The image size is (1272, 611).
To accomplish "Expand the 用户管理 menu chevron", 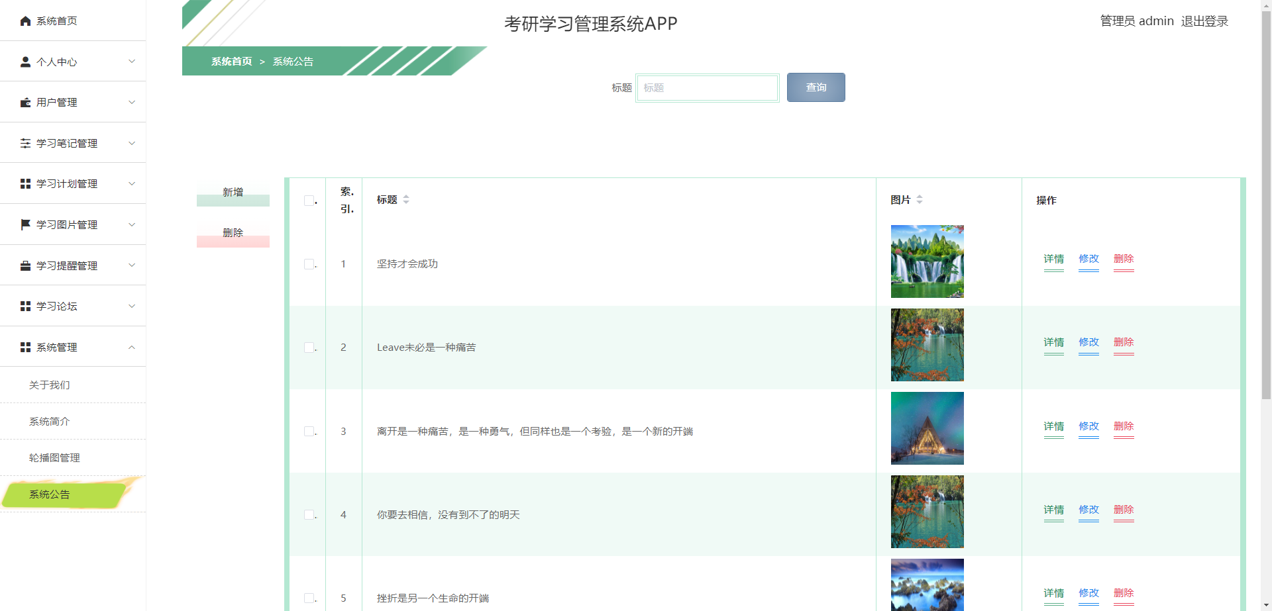I will (x=131, y=102).
